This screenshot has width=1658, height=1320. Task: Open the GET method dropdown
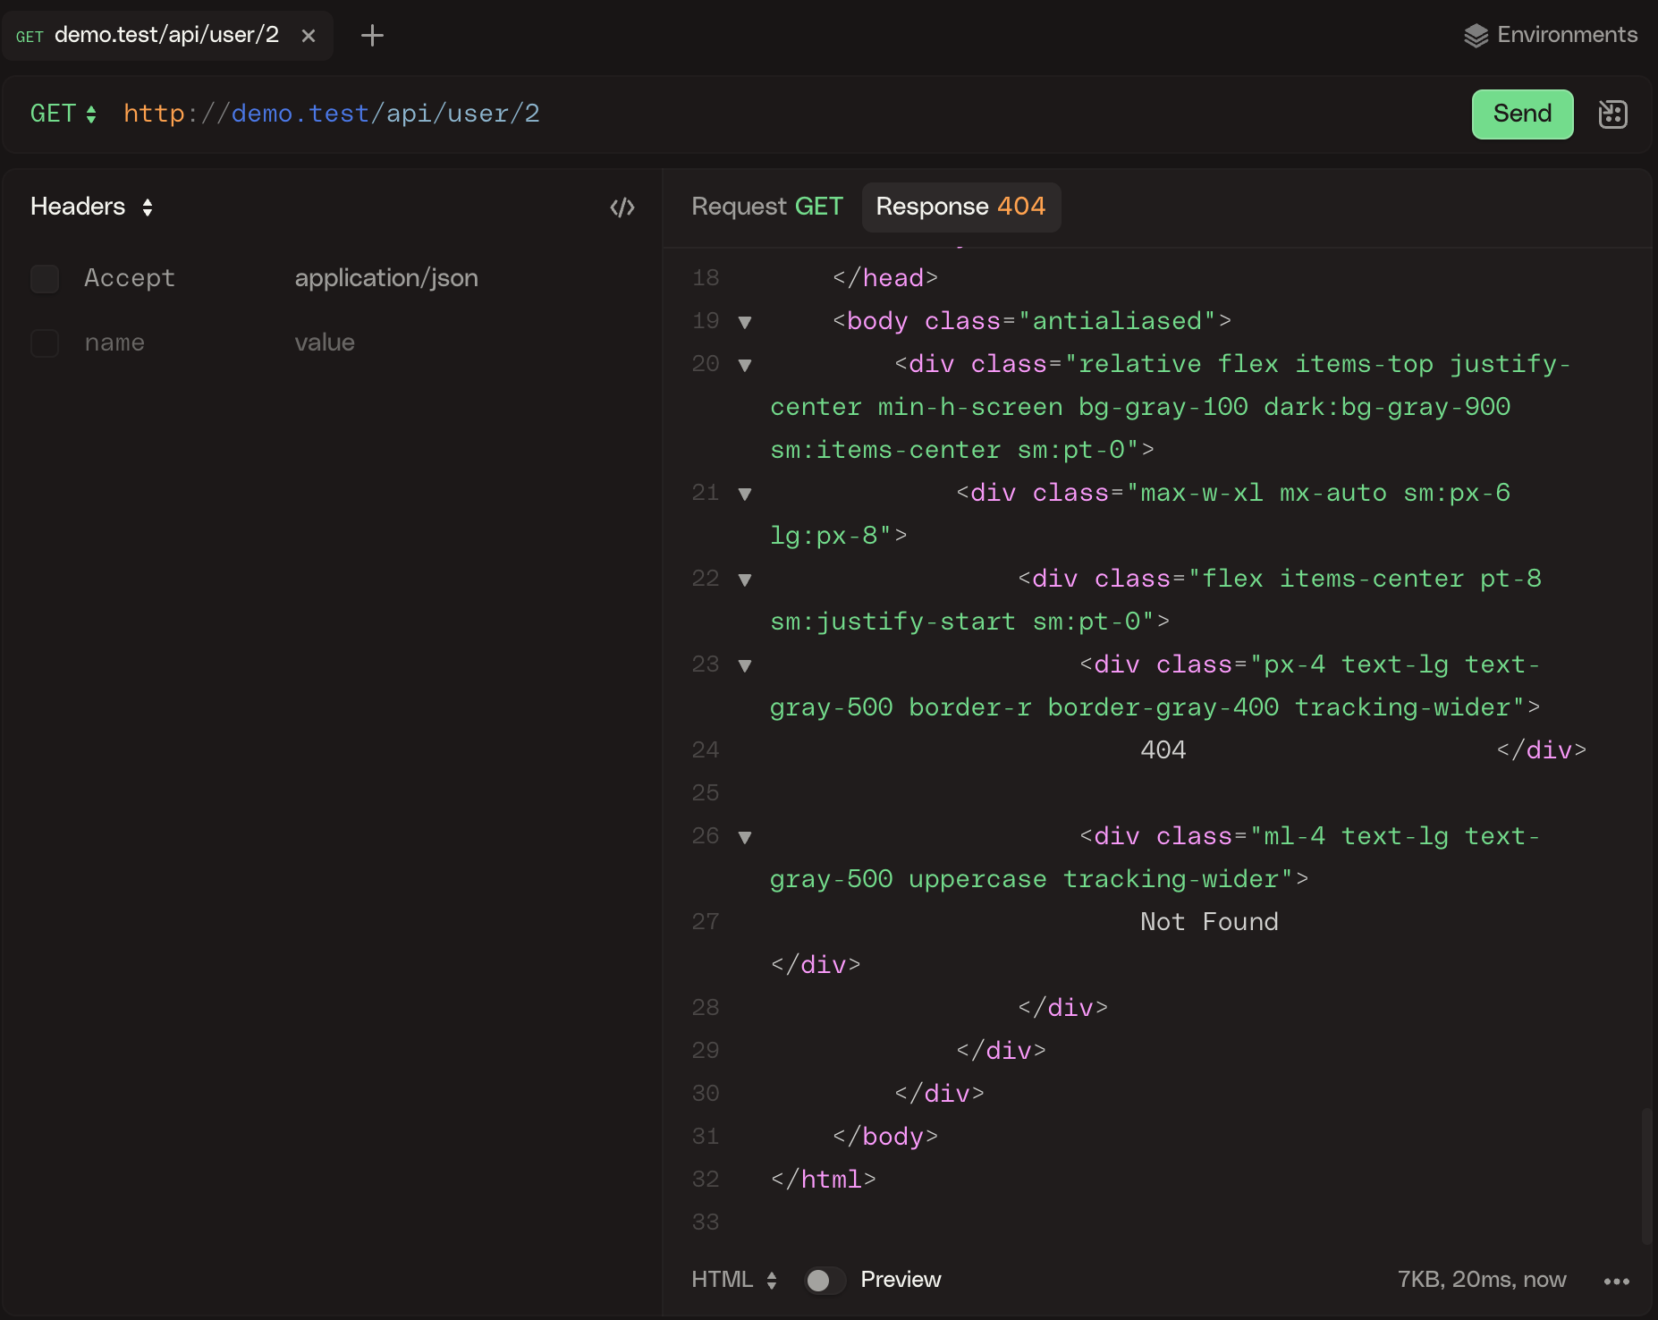[63, 114]
